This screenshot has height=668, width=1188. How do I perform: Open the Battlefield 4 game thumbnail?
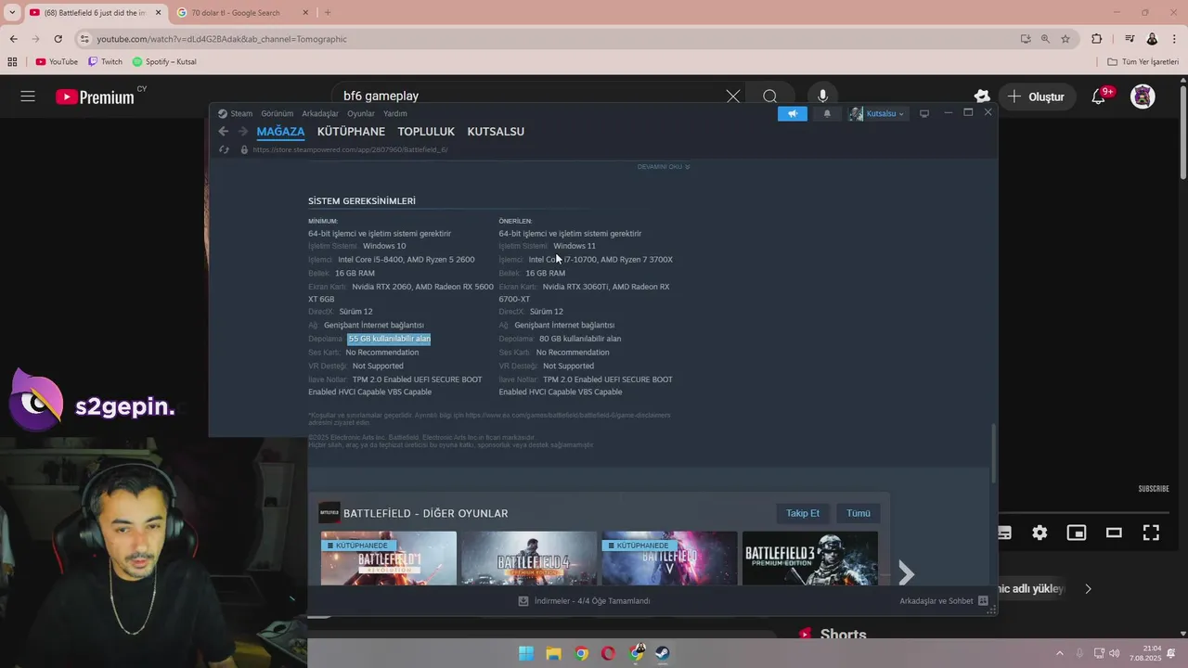(x=529, y=559)
